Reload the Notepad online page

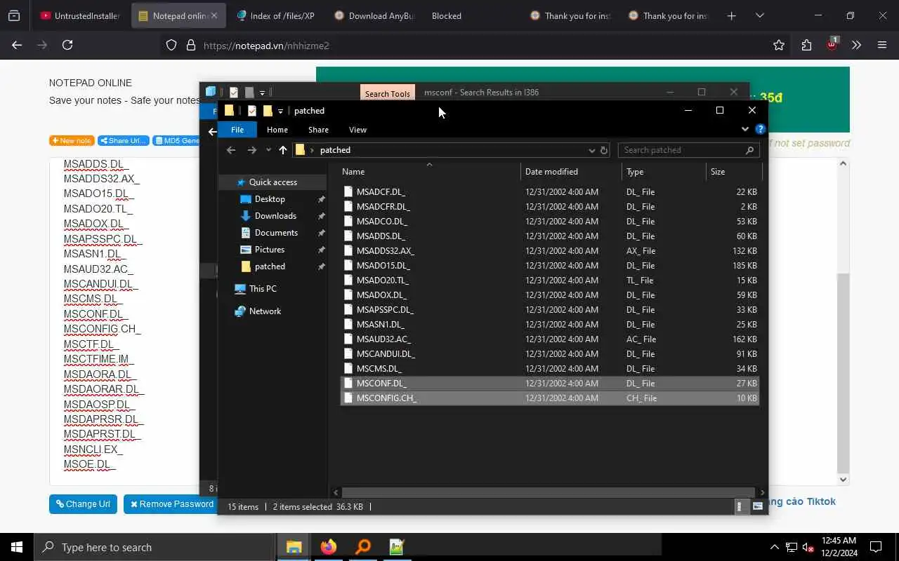(67, 45)
